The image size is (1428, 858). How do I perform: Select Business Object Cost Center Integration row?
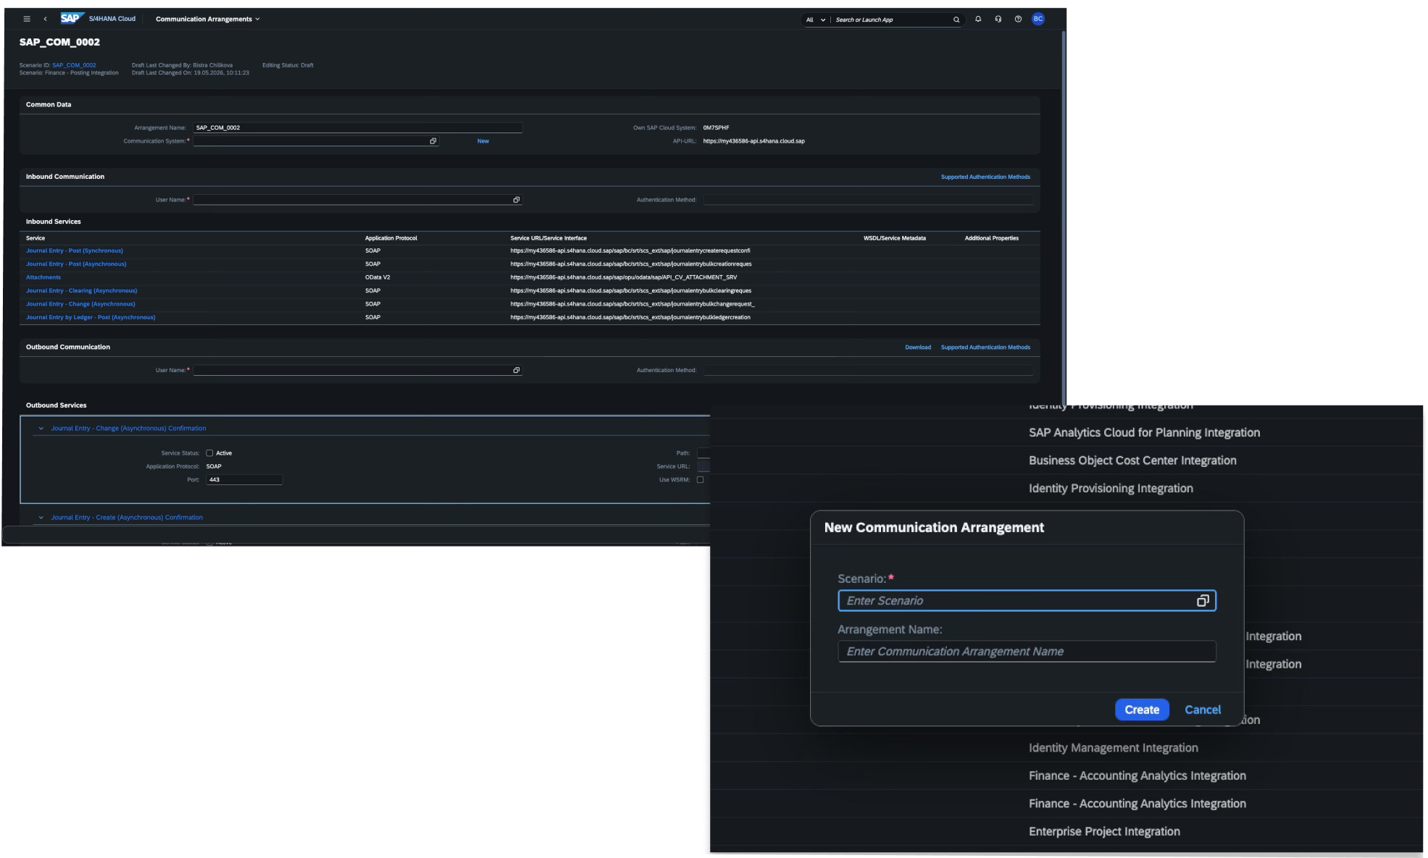click(1066, 460)
